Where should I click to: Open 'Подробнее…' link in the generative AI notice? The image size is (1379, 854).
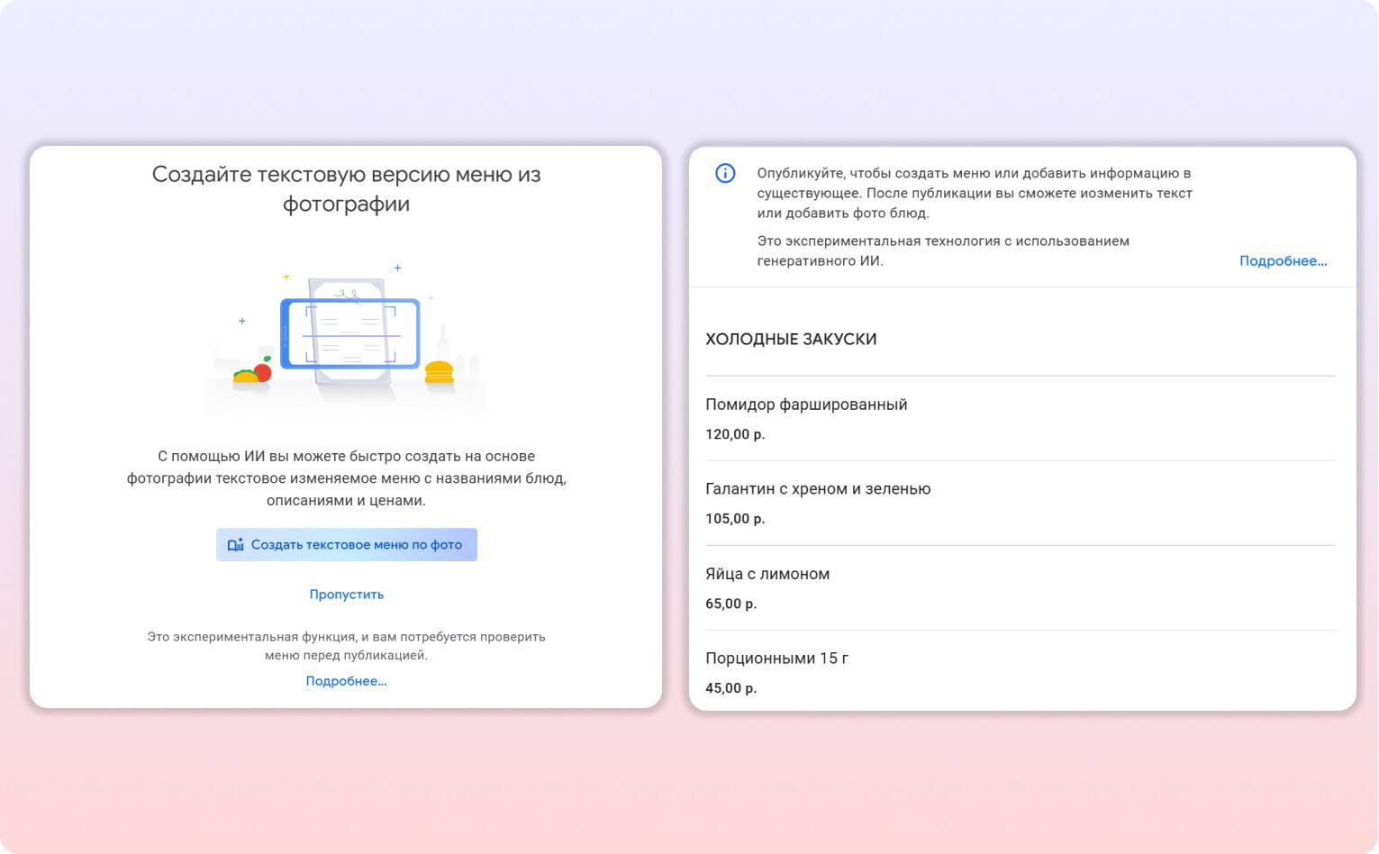tap(1283, 261)
